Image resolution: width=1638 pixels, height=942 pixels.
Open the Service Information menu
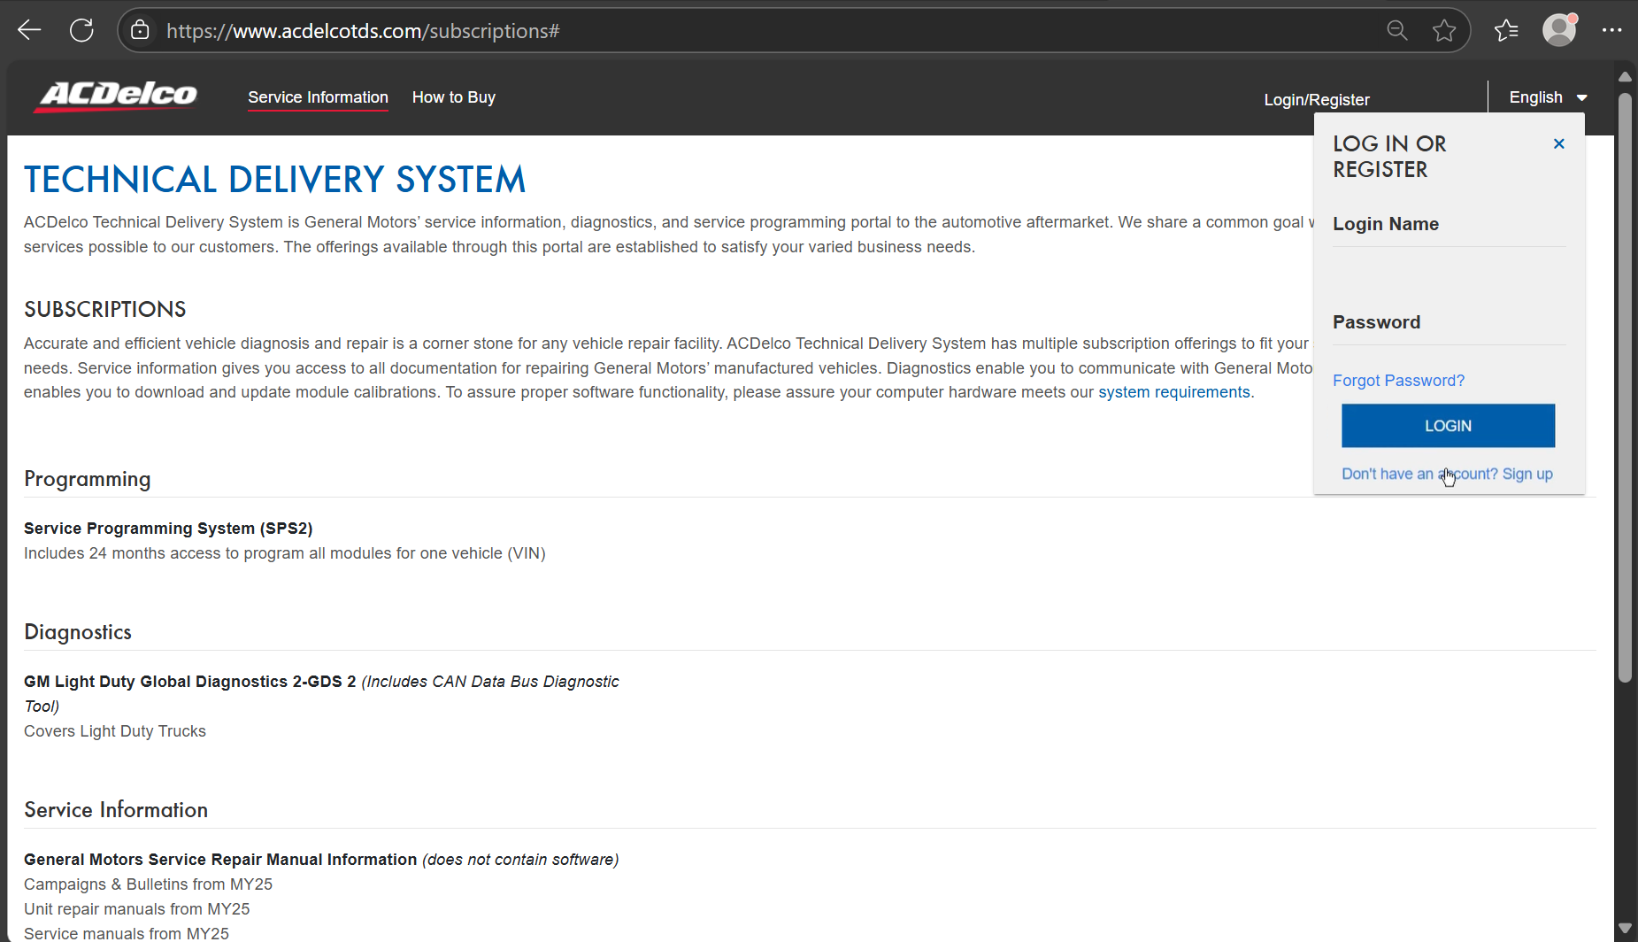click(318, 97)
